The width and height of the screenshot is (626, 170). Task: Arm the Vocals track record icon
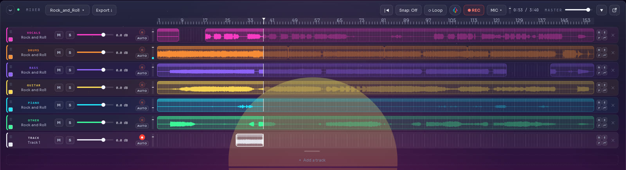tap(142, 32)
